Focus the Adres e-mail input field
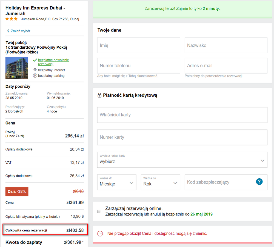This screenshot has width=274, height=247. (226, 66)
